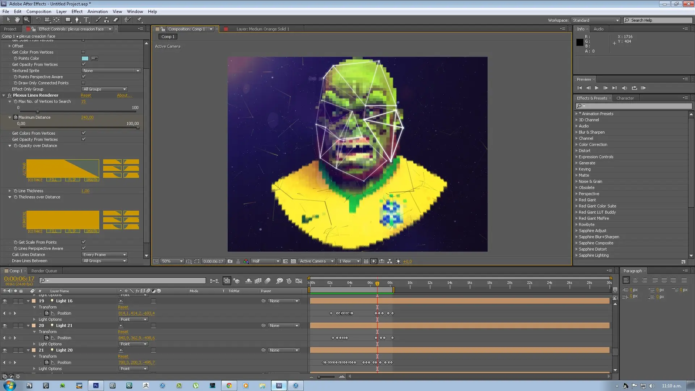This screenshot has width=695, height=391.
Task: Click the composition mini-flowchart icon in timeline
Action: pos(214,281)
